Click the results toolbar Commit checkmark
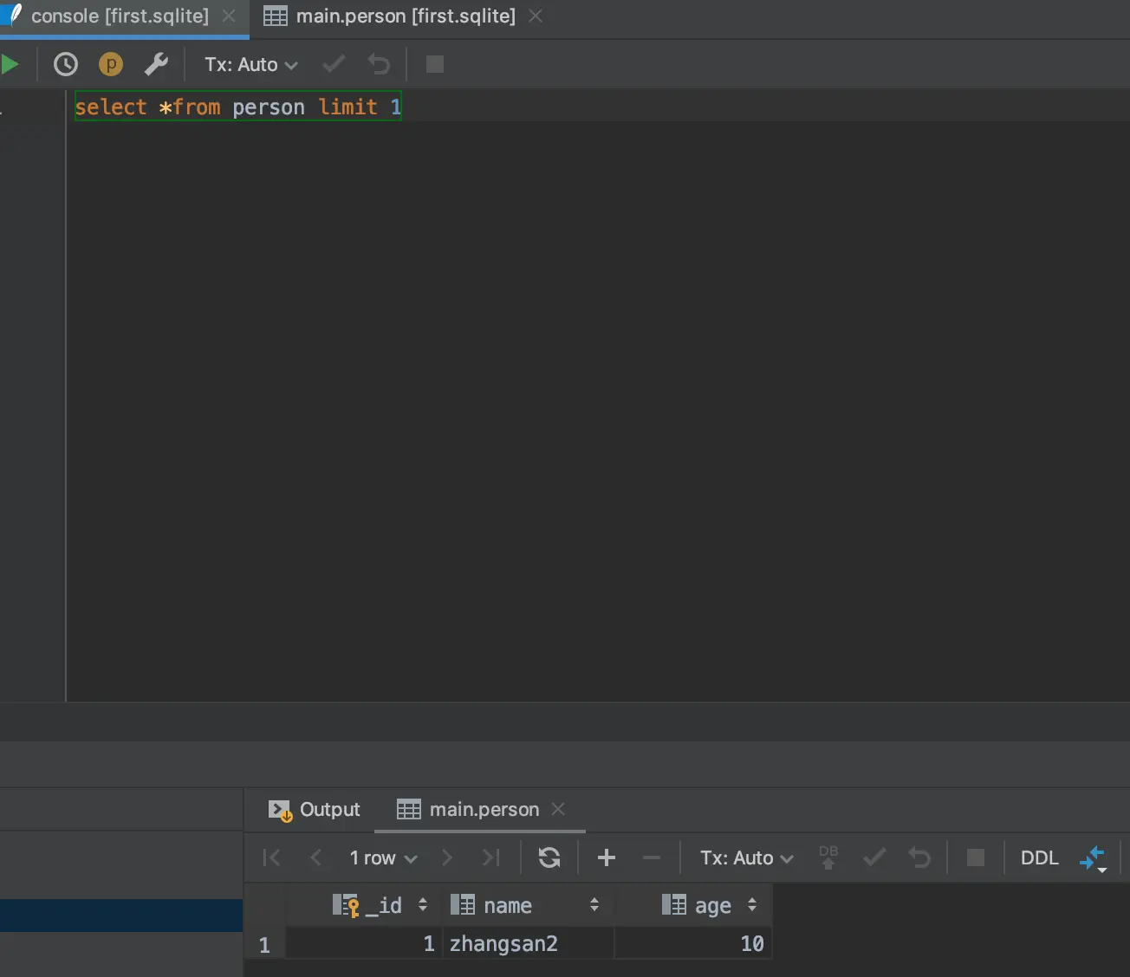 [x=874, y=857]
